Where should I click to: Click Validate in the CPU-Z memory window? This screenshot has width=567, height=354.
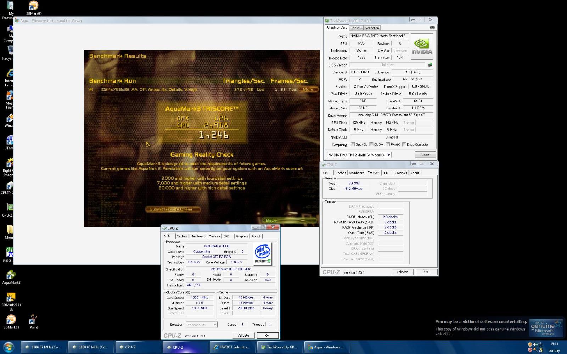[x=402, y=272]
